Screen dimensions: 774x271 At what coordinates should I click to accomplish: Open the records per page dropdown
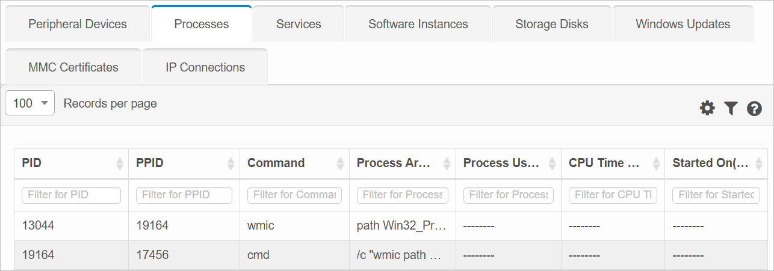[x=29, y=103]
